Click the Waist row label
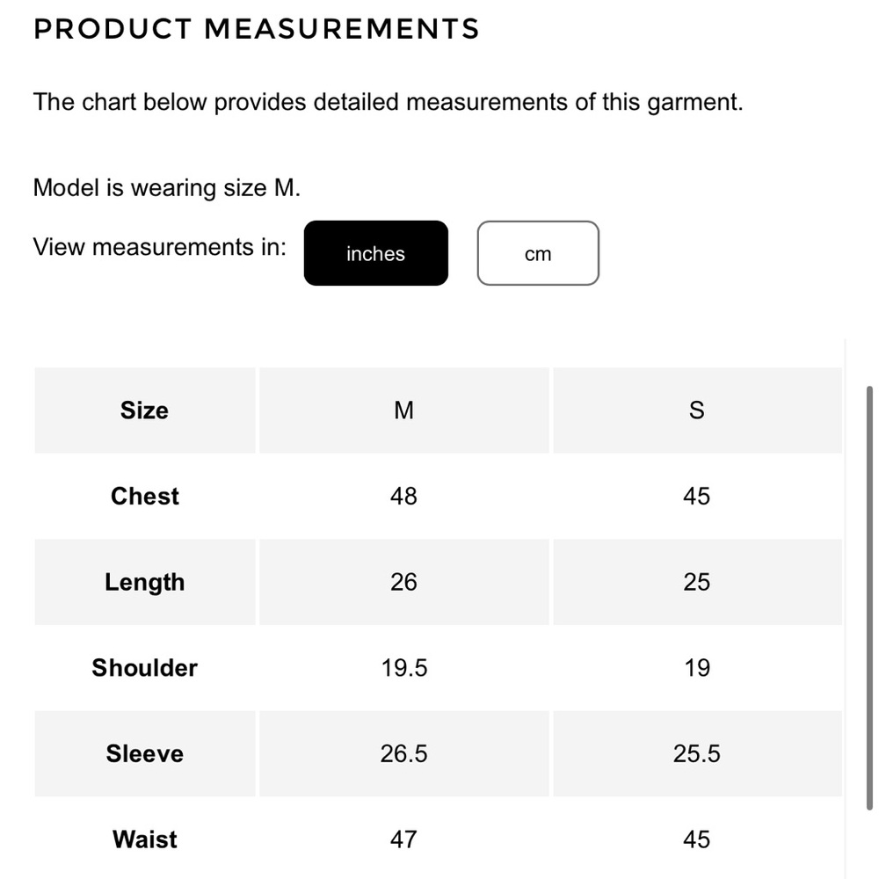The width and height of the screenshot is (879, 879). pos(145,839)
